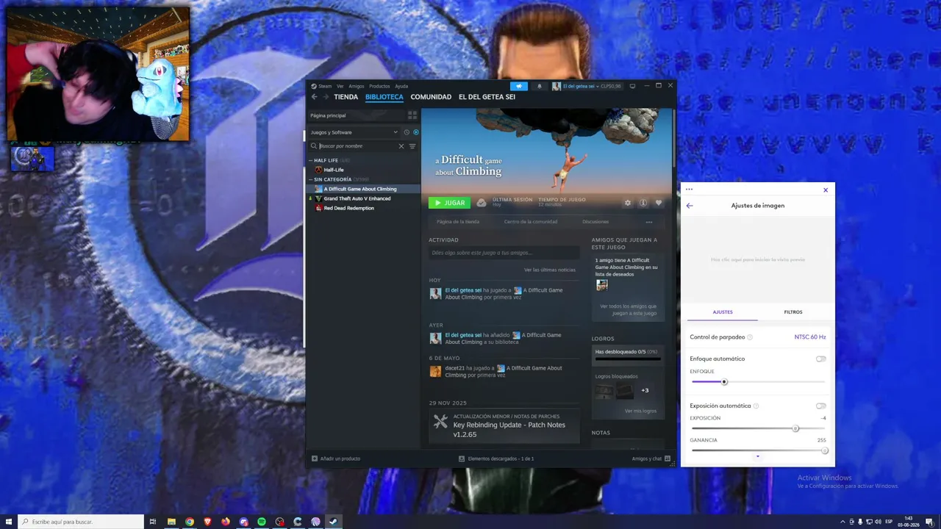The height and width of the screenshot is (529, 941).
Task: Switch Steam to Big Picture mode
Action: [x=632, y=86]
